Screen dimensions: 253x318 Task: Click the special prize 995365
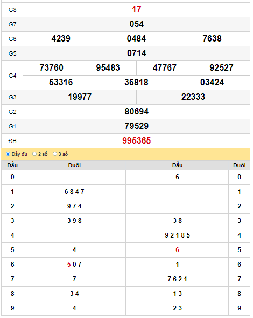coord(137,141)
